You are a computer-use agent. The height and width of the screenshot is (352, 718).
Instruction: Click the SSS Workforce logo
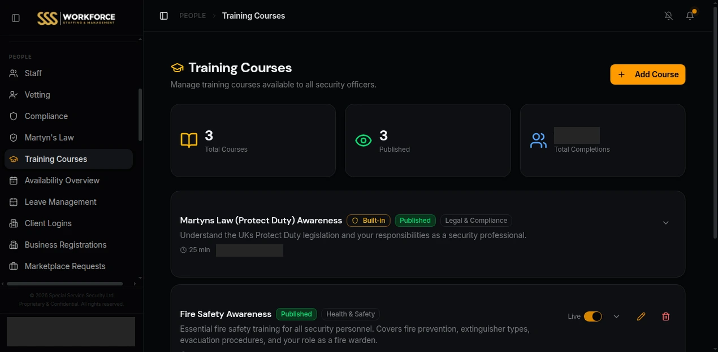click(x=76, y=18)
